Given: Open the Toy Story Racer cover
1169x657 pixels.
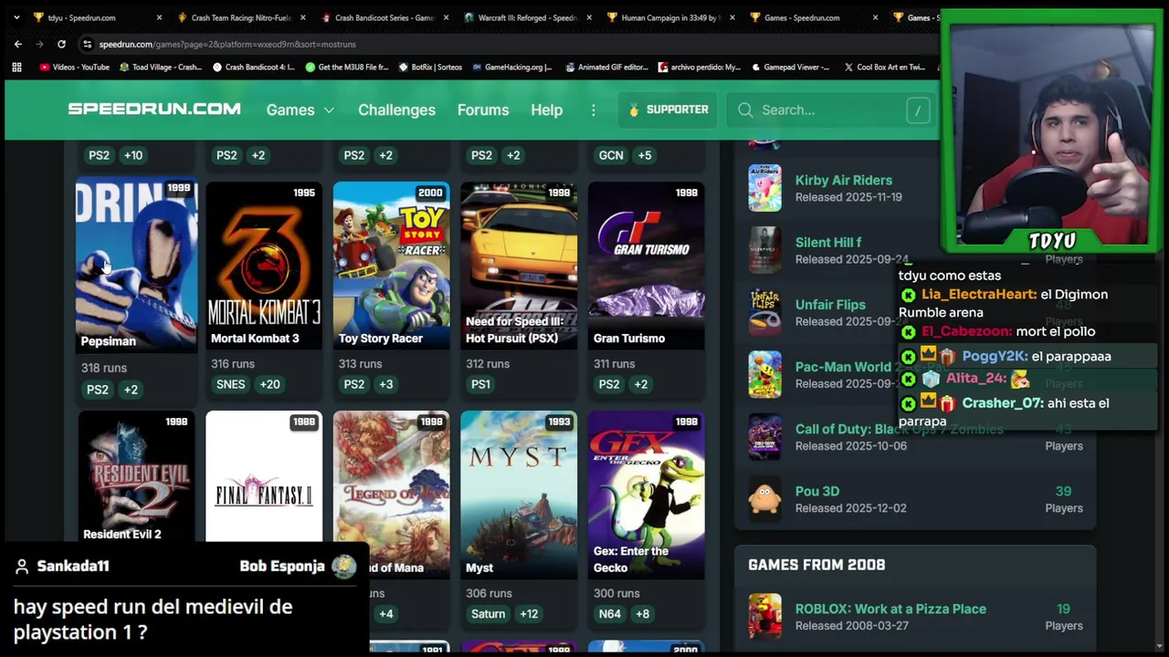Looking at the screenshot, I should point(391,265).
